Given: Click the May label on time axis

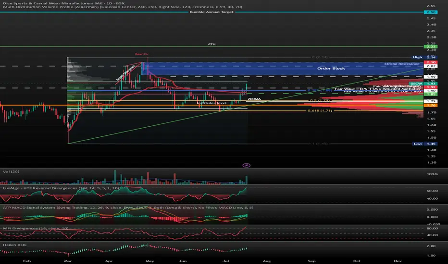Looking at the screenshot, I should (149, 261).
